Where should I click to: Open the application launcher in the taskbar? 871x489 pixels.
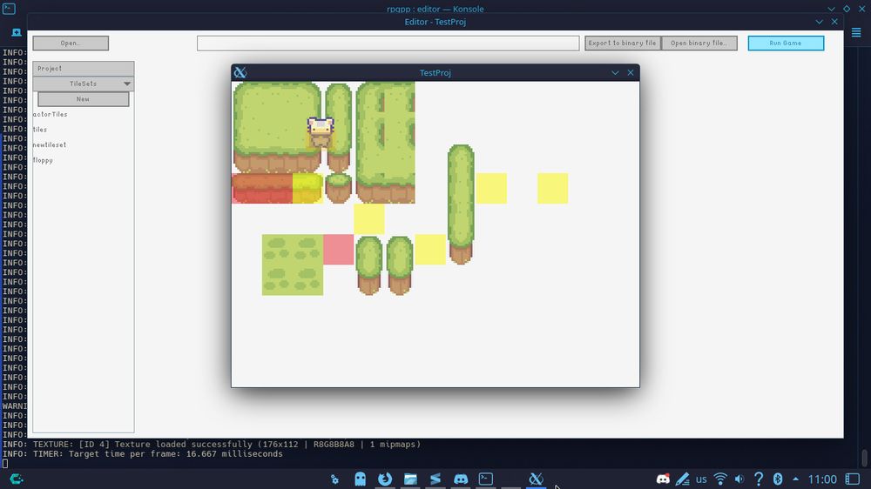16,479
